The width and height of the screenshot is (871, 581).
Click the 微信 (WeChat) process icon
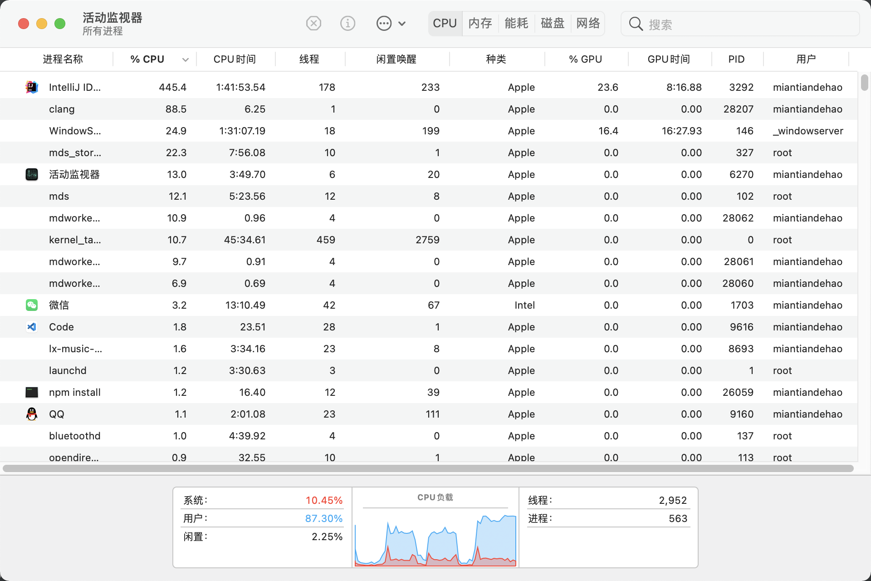[x=32, y=305]
